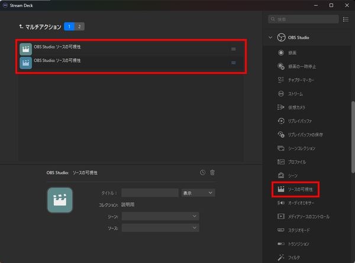This screenshot has width=355, height=263.
Task: Open the 表示 title display dropdown
Action: point(198,193)
